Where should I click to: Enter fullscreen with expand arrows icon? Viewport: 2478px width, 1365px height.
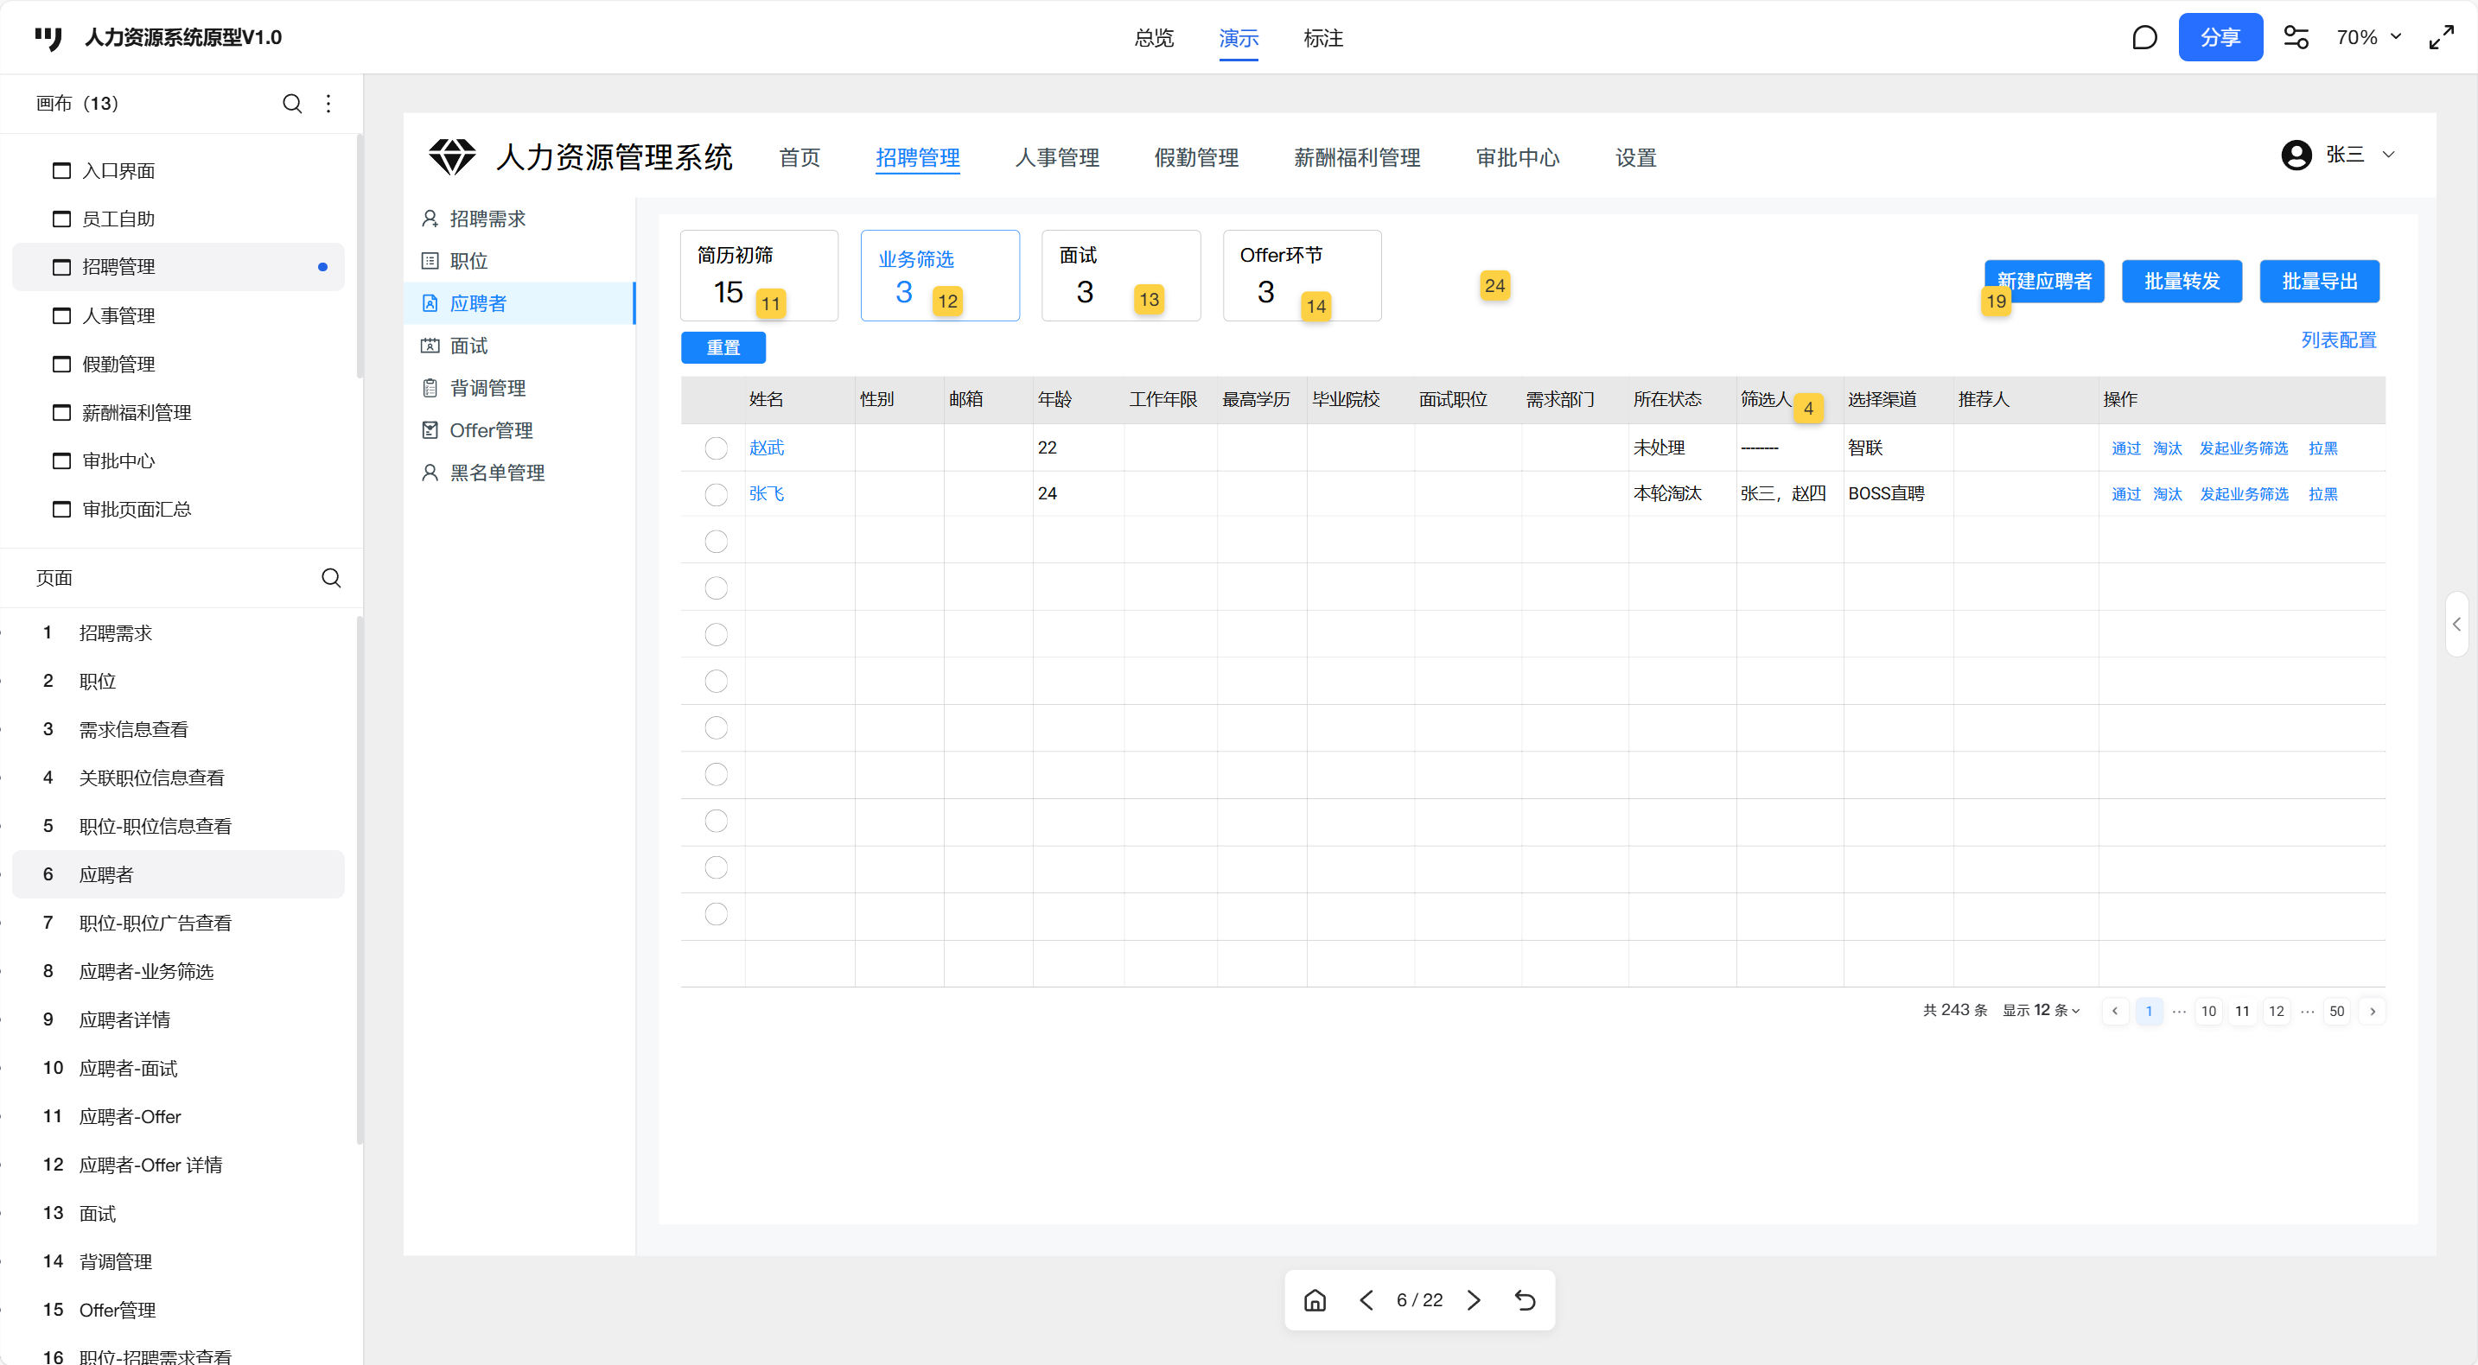pos(2442,37)
